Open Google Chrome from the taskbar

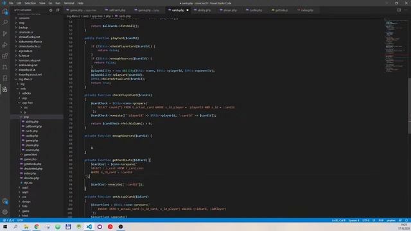[37, 227]
